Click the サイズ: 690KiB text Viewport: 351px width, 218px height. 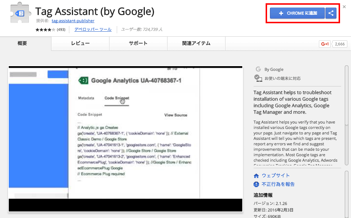pyautogui.click(x=267, y=216)
